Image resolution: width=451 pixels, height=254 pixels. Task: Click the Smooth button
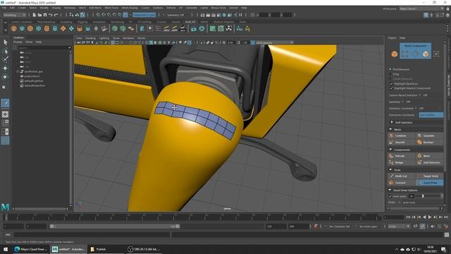pyautogui.click(x=402, y=143)
